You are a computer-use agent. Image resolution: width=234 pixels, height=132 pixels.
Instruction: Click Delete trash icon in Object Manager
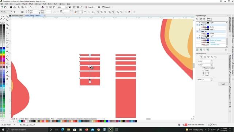click(x=226, y=49)
